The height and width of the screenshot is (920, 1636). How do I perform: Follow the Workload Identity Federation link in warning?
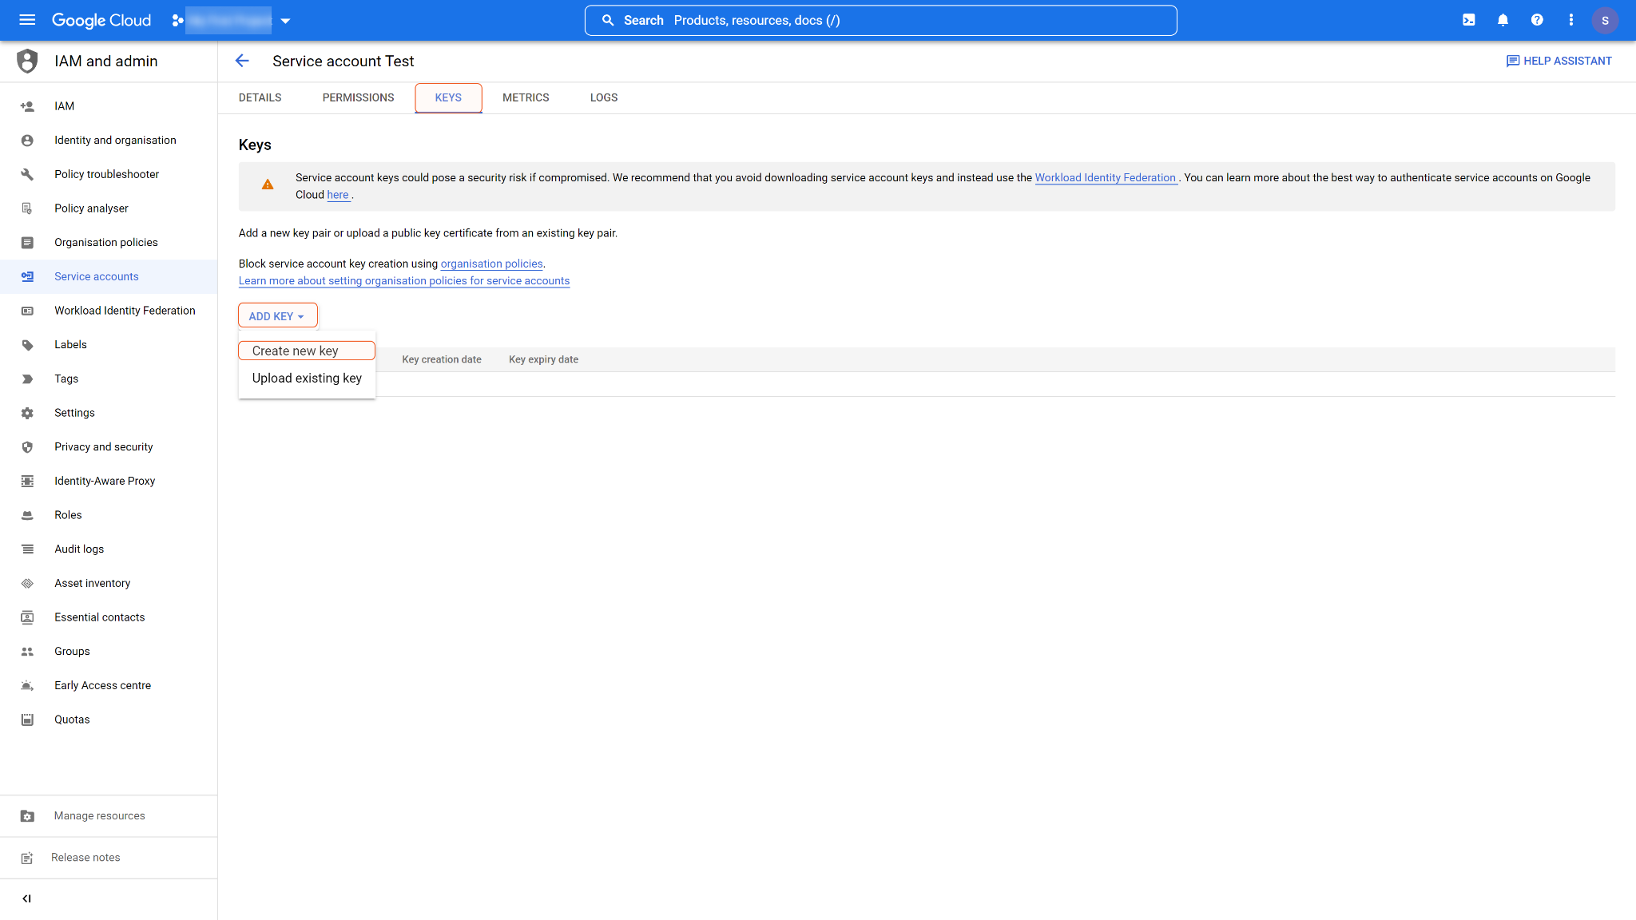point(1105,177)
